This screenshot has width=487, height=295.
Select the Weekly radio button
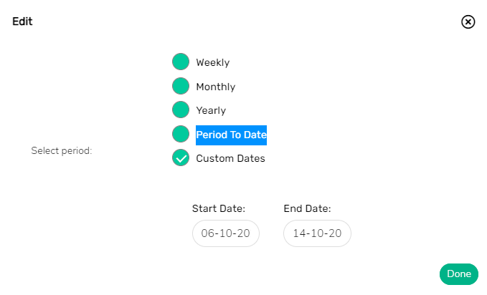point(181,62)
